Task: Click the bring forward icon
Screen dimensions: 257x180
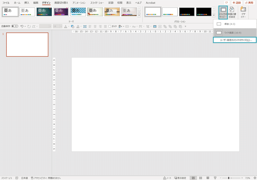Action: coord(175,26)
